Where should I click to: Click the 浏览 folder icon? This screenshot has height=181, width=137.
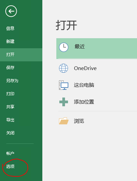click(64, 121)
